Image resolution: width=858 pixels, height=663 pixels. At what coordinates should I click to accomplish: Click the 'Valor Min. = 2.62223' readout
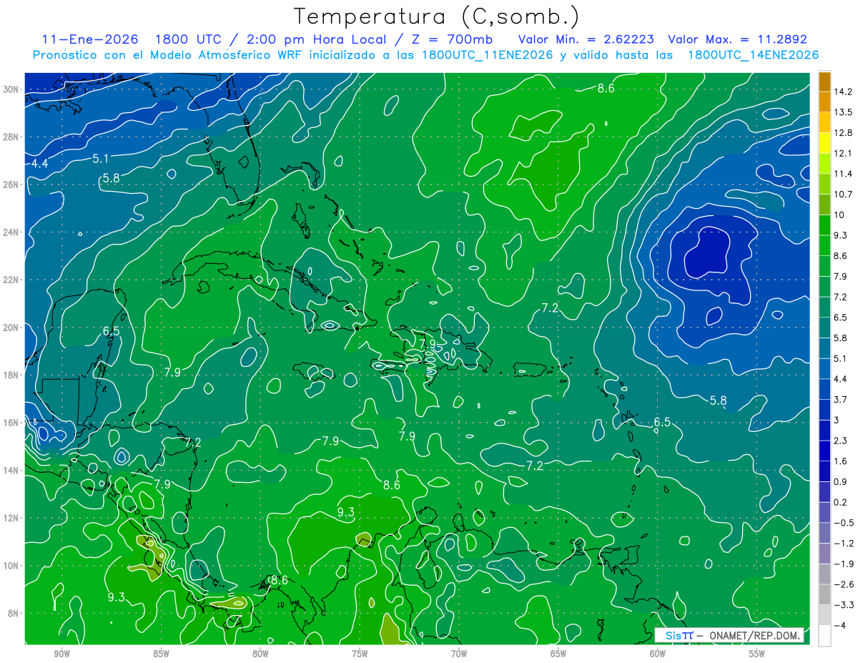tap(587, 39)
